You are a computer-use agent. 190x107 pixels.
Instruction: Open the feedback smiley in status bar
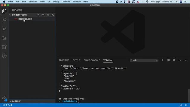pos(181,105)
